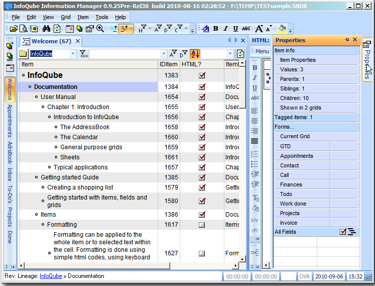Click the grid's horizontal scrollbar thumb

97,265
